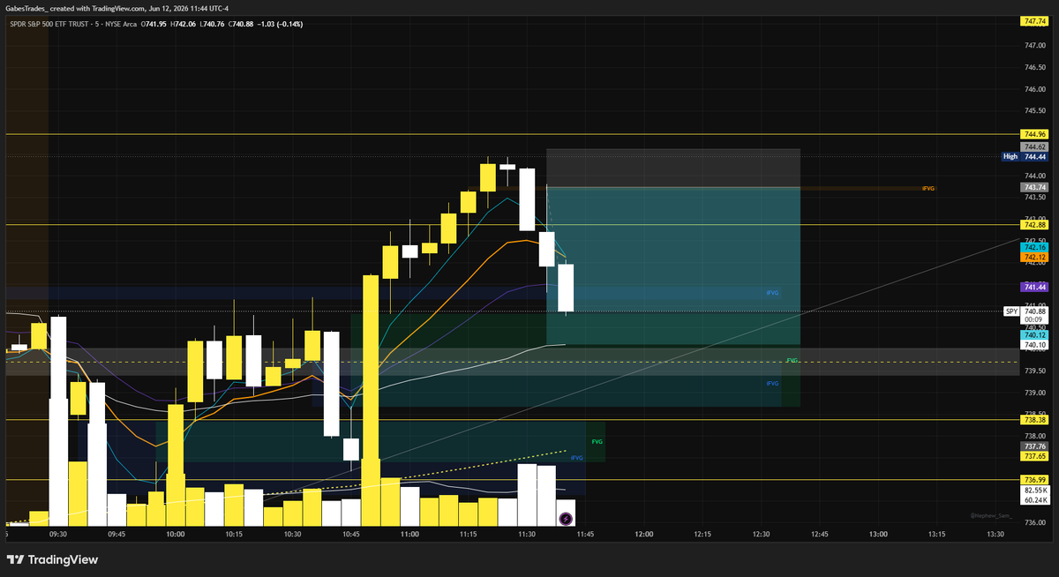
Task: Click the 744.44 high price label
Action: [1034, 156]
